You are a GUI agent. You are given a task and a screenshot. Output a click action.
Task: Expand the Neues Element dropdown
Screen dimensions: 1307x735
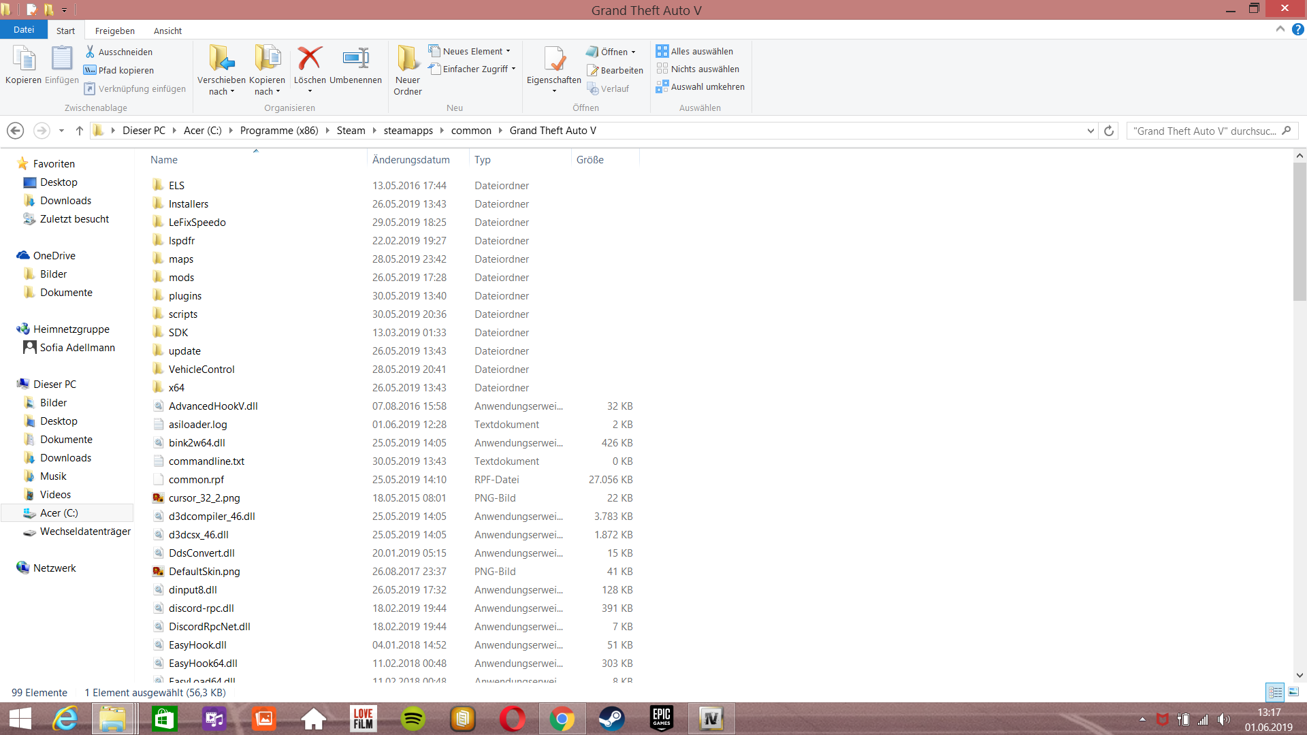click(508, 51)
